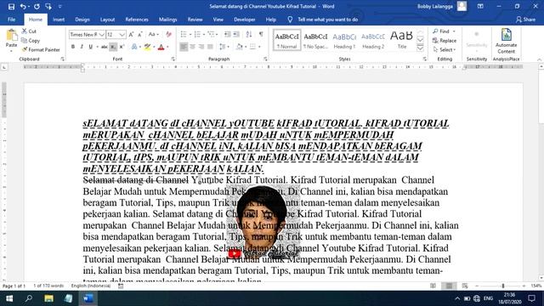Sort the selected paragraphs

[x=249, y=34]
